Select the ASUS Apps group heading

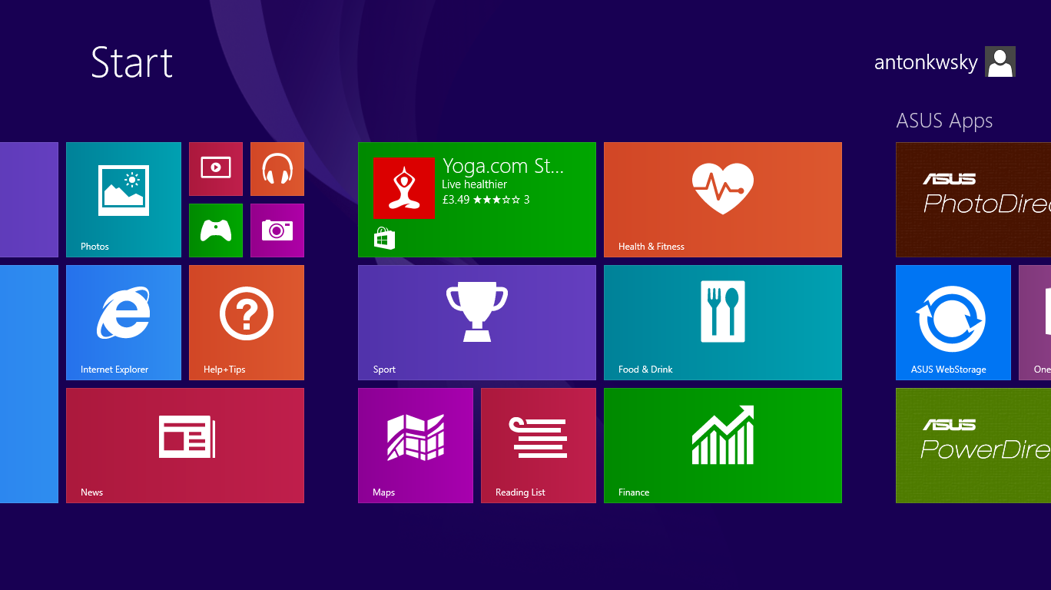tap(944, 121)
